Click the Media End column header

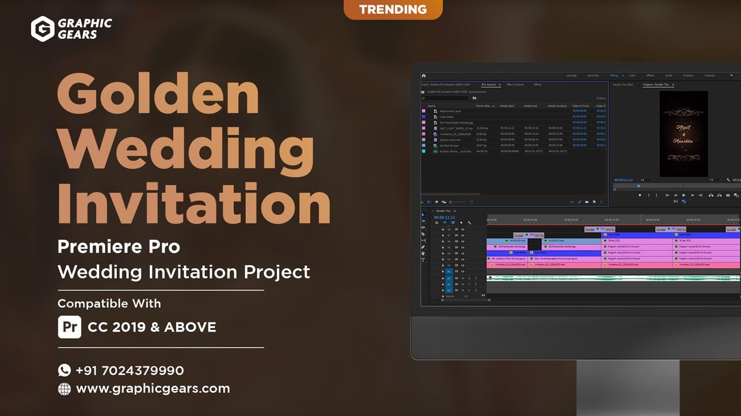(530, 106)
